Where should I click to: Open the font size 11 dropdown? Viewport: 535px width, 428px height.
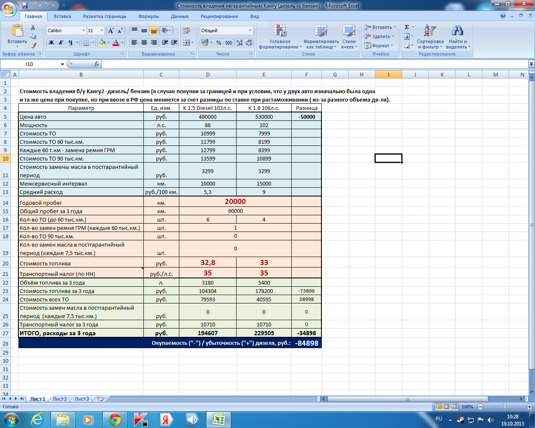pos(102,31)
